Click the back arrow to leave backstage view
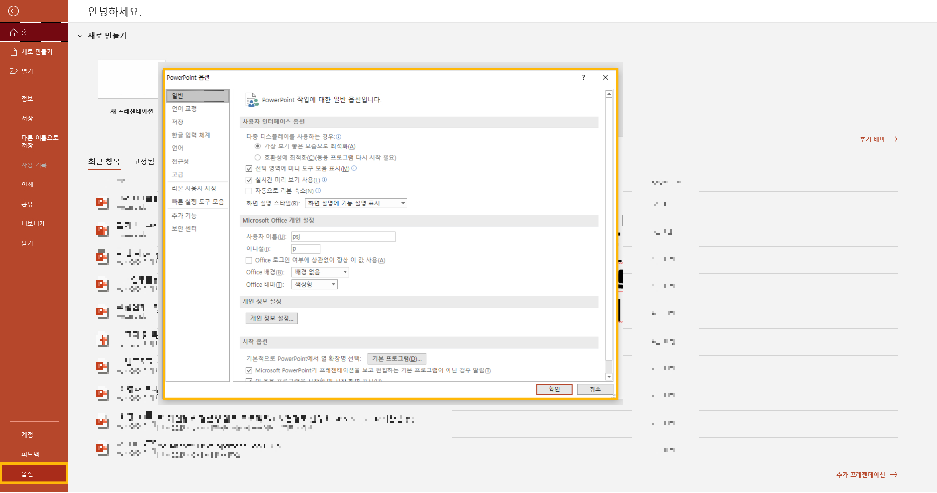Screen dimensions: 937x493 pos(14,11)
